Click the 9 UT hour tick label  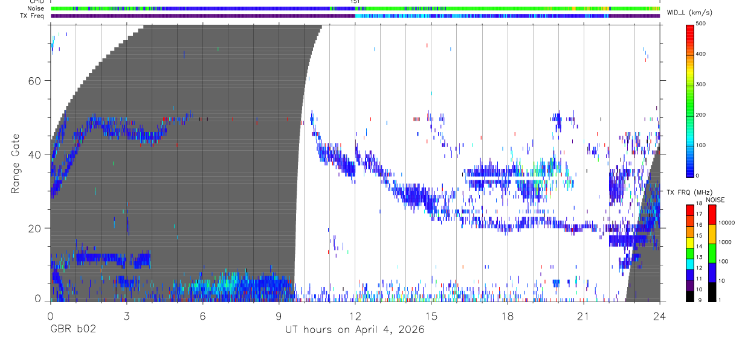279,315
